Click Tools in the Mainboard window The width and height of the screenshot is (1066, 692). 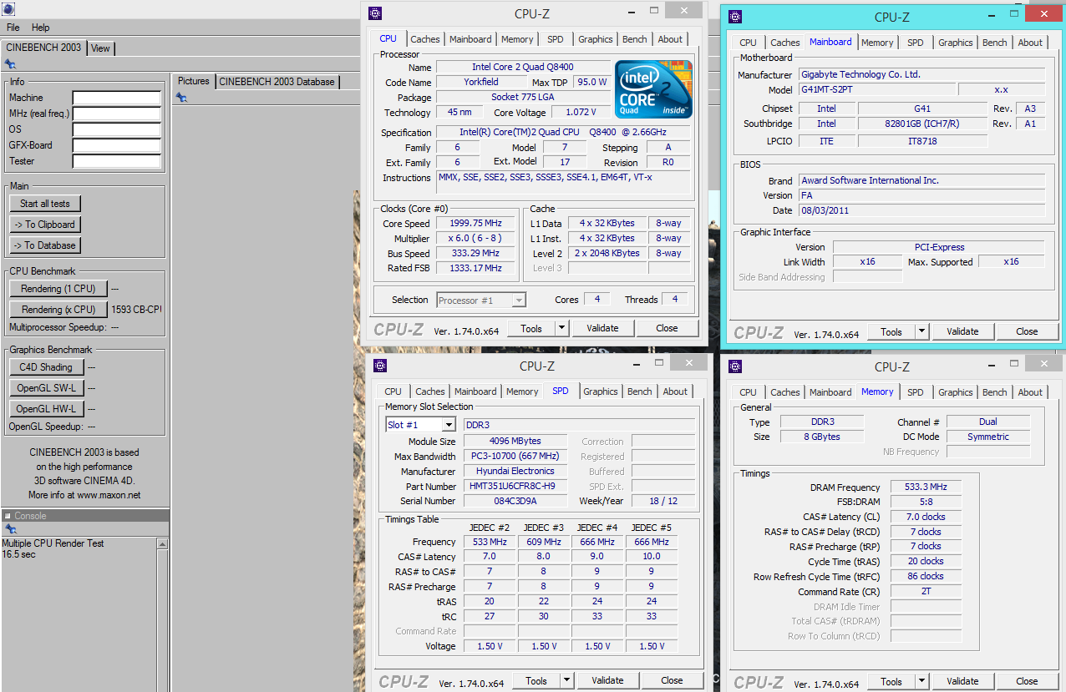891,331
